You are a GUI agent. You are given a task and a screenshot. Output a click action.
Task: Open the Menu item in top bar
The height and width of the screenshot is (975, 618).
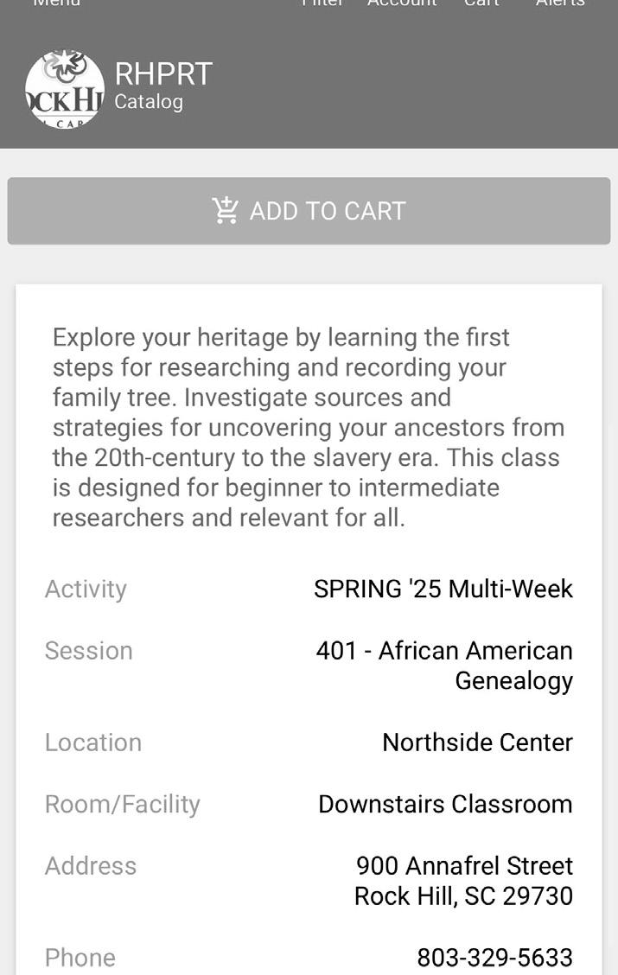[56, 3]
